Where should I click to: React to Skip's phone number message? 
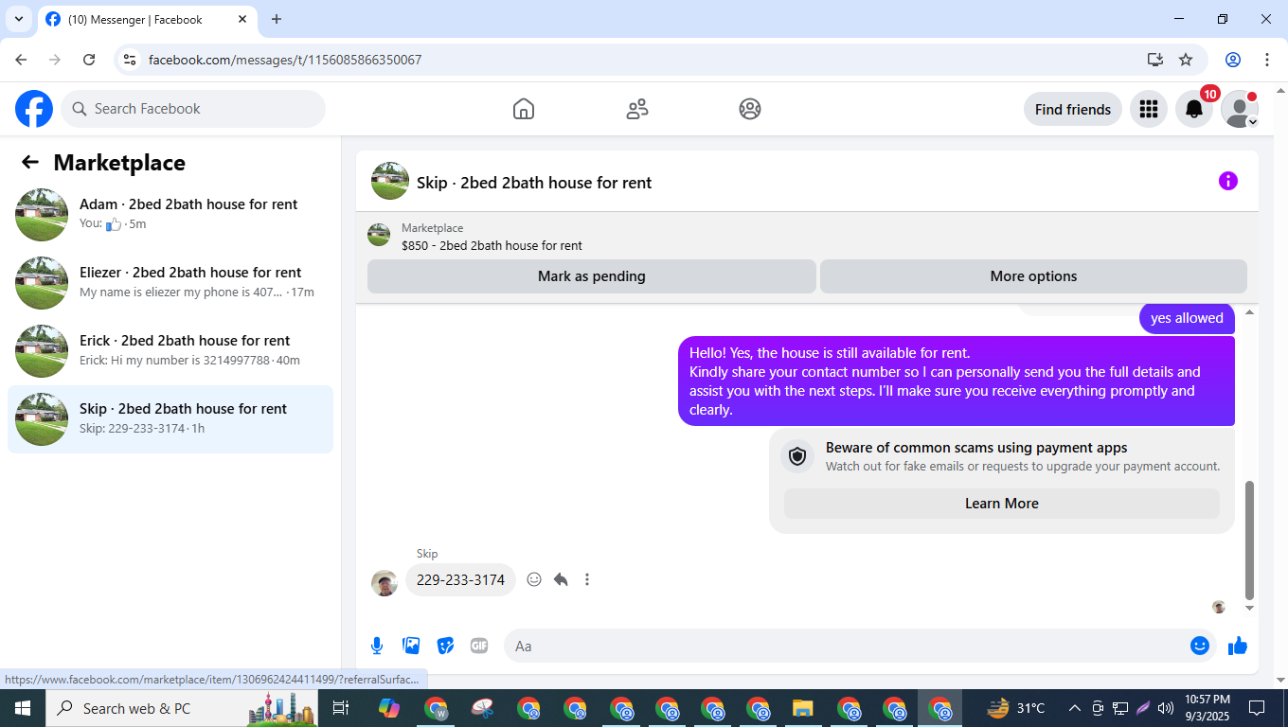534,579
